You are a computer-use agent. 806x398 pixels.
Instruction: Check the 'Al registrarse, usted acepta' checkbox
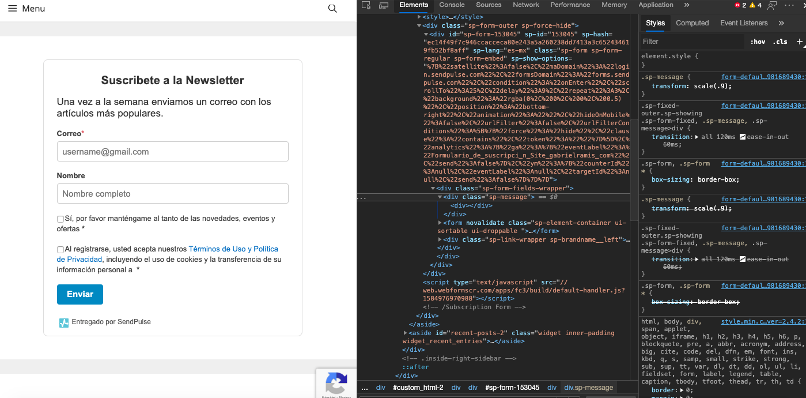(60, 250)
